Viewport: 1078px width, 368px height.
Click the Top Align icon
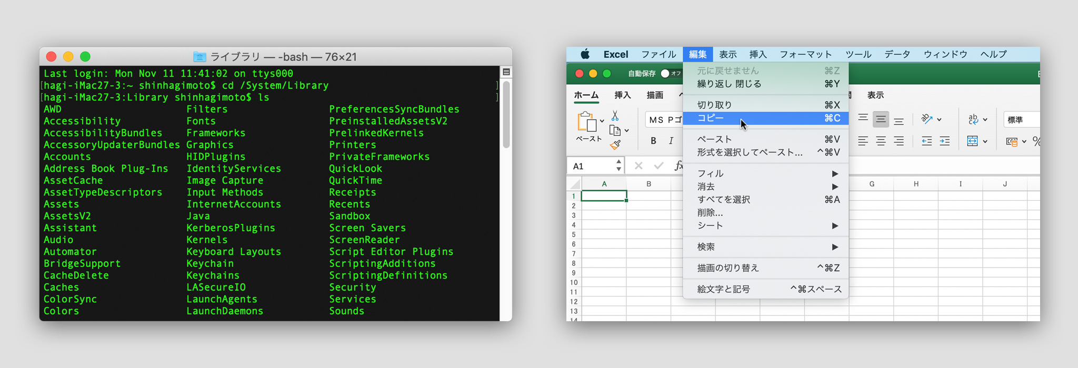point(863,119)
